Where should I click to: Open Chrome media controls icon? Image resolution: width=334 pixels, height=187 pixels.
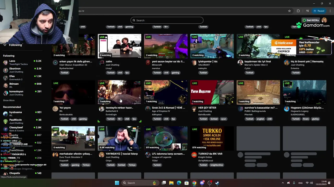[x=307, y=11]
